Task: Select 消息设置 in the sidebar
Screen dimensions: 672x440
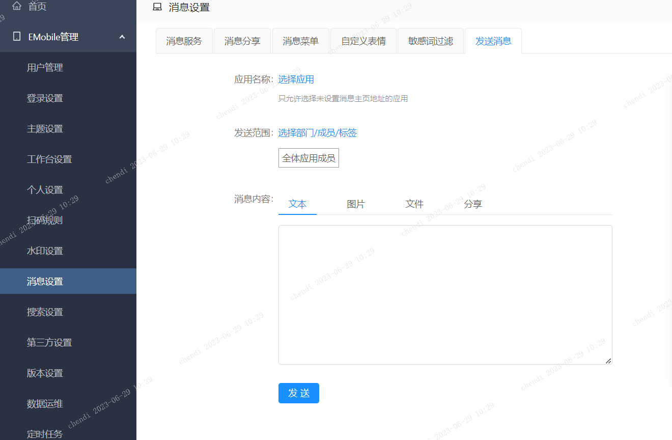Action: tap(68, 281)
